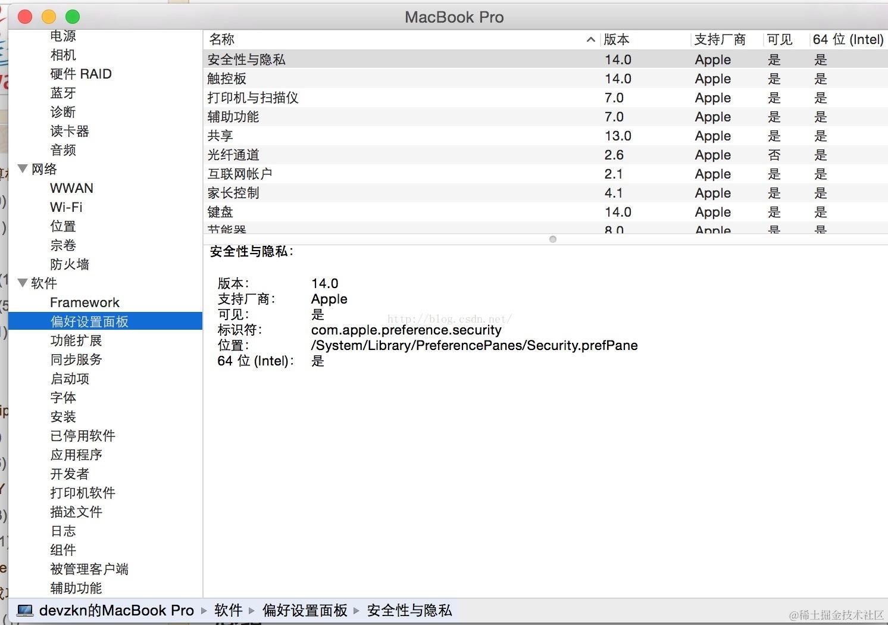Click 软件 in the path bar
Screen dimensions: 888x625
point(229,611)
